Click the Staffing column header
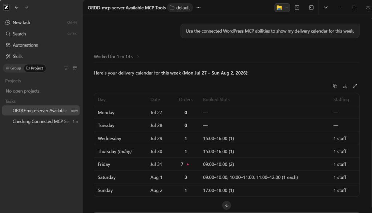372x213 pixels. 341,100
